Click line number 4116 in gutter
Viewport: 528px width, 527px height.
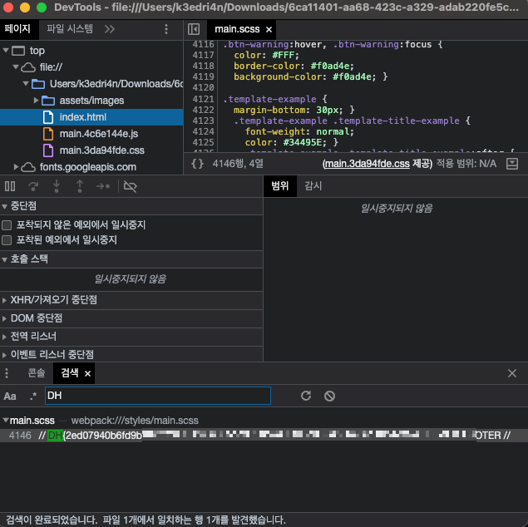[203, 45]
